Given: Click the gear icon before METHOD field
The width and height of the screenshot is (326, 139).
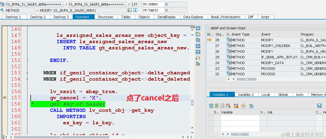Looking at the screenshot, I should (x=2, y=10).
